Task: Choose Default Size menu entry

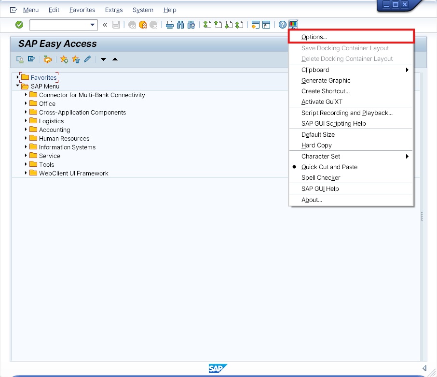Action: pos(351,134)
